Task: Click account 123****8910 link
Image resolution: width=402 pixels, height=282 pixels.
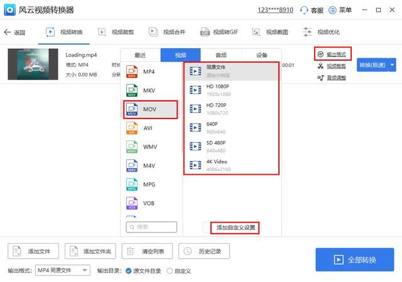Action: [x=275, y=10]
